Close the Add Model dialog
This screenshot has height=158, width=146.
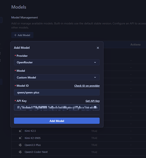click(98, 48)
